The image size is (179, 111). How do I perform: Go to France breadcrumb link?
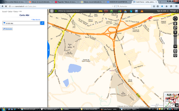pos(16,11)
